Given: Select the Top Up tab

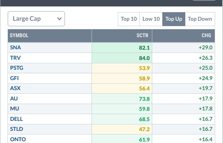Looking at the screenshot, I should tap(174, 19).
